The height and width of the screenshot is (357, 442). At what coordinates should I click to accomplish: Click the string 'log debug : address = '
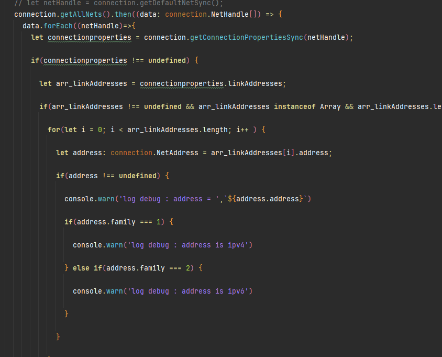169,199
